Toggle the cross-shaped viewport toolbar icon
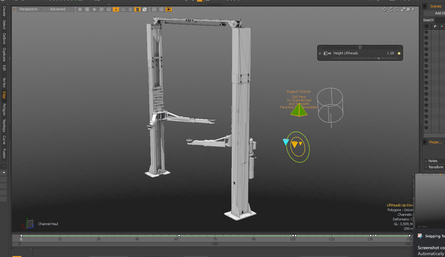This screenshot has height=257, width=445. pyautogui.click(x=94, y=9)
